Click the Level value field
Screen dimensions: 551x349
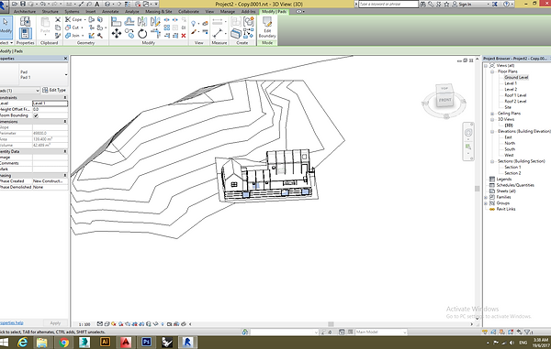tap(51, 104)
